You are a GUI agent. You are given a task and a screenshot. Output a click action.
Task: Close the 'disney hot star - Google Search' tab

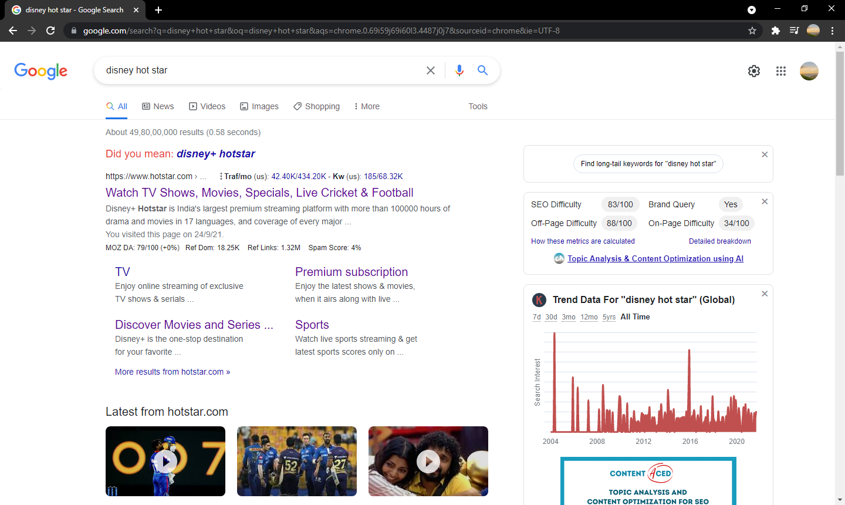(136, 10)
